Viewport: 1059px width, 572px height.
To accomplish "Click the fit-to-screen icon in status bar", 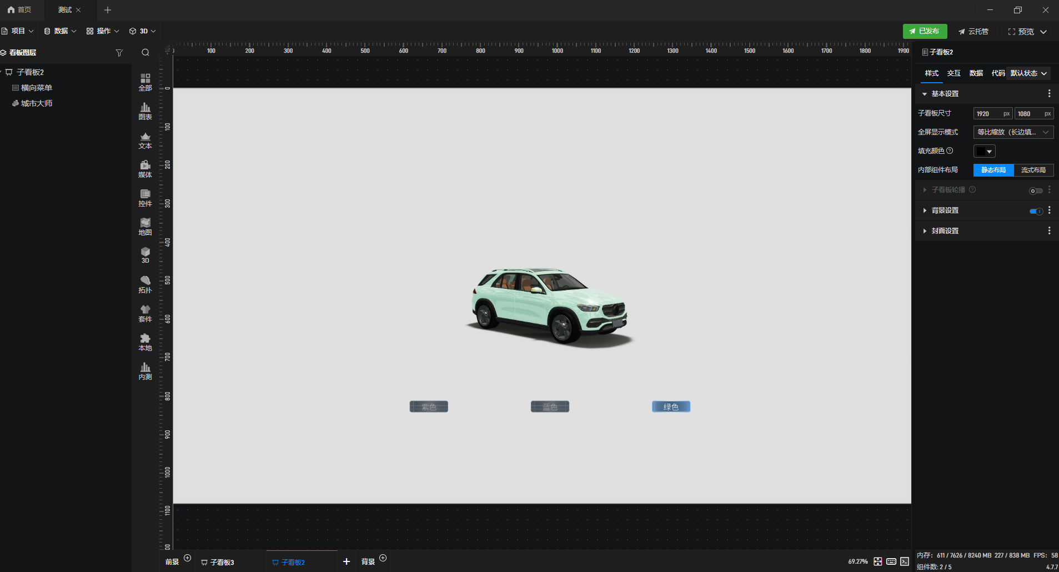I will [878, 561].
